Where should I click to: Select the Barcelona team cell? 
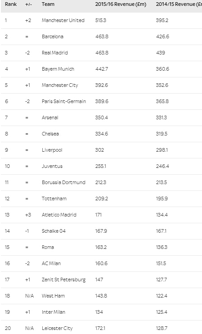click(x=52, y=36)
